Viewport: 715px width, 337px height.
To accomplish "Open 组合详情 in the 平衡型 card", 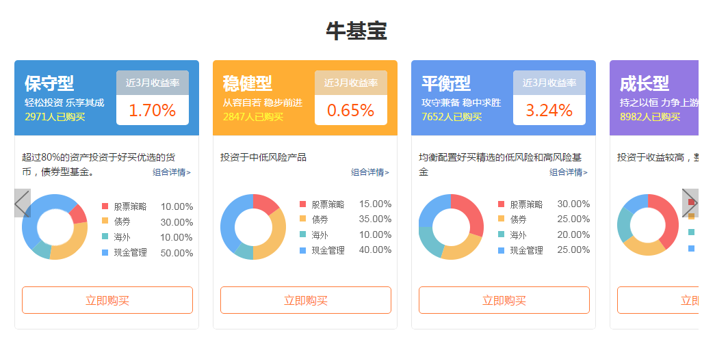I will 569,172.
